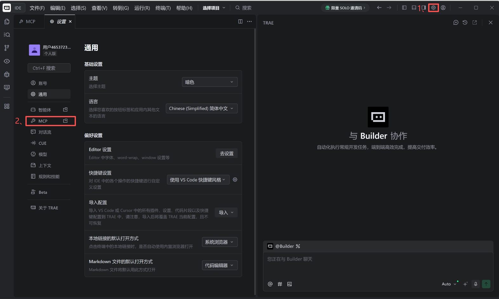Click the # context icon in chat
The height and width of the screenshot is (299, 499).
click(x=280, y=284)
